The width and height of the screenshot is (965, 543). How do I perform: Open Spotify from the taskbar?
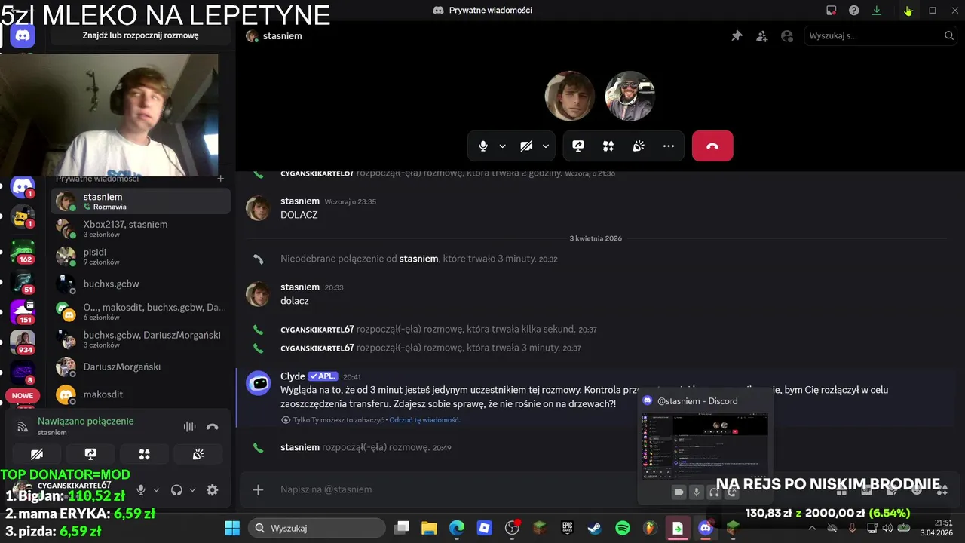coord(623,528)
